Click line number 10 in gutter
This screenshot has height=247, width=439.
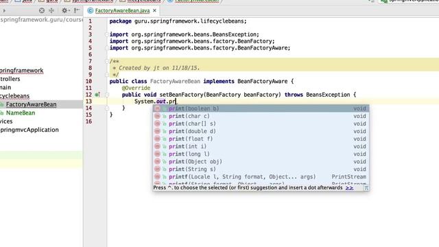[88, 81]
